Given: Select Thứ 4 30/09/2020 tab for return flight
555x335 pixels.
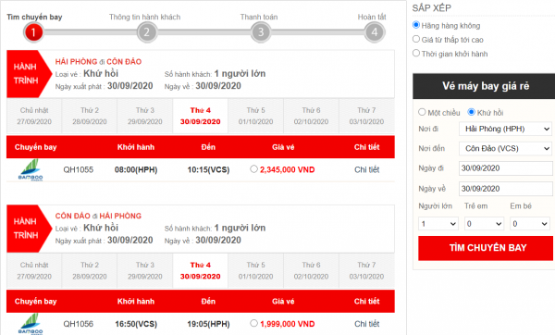Looking at the screenshot, I should pyautogui.click(x=201, y=270).
